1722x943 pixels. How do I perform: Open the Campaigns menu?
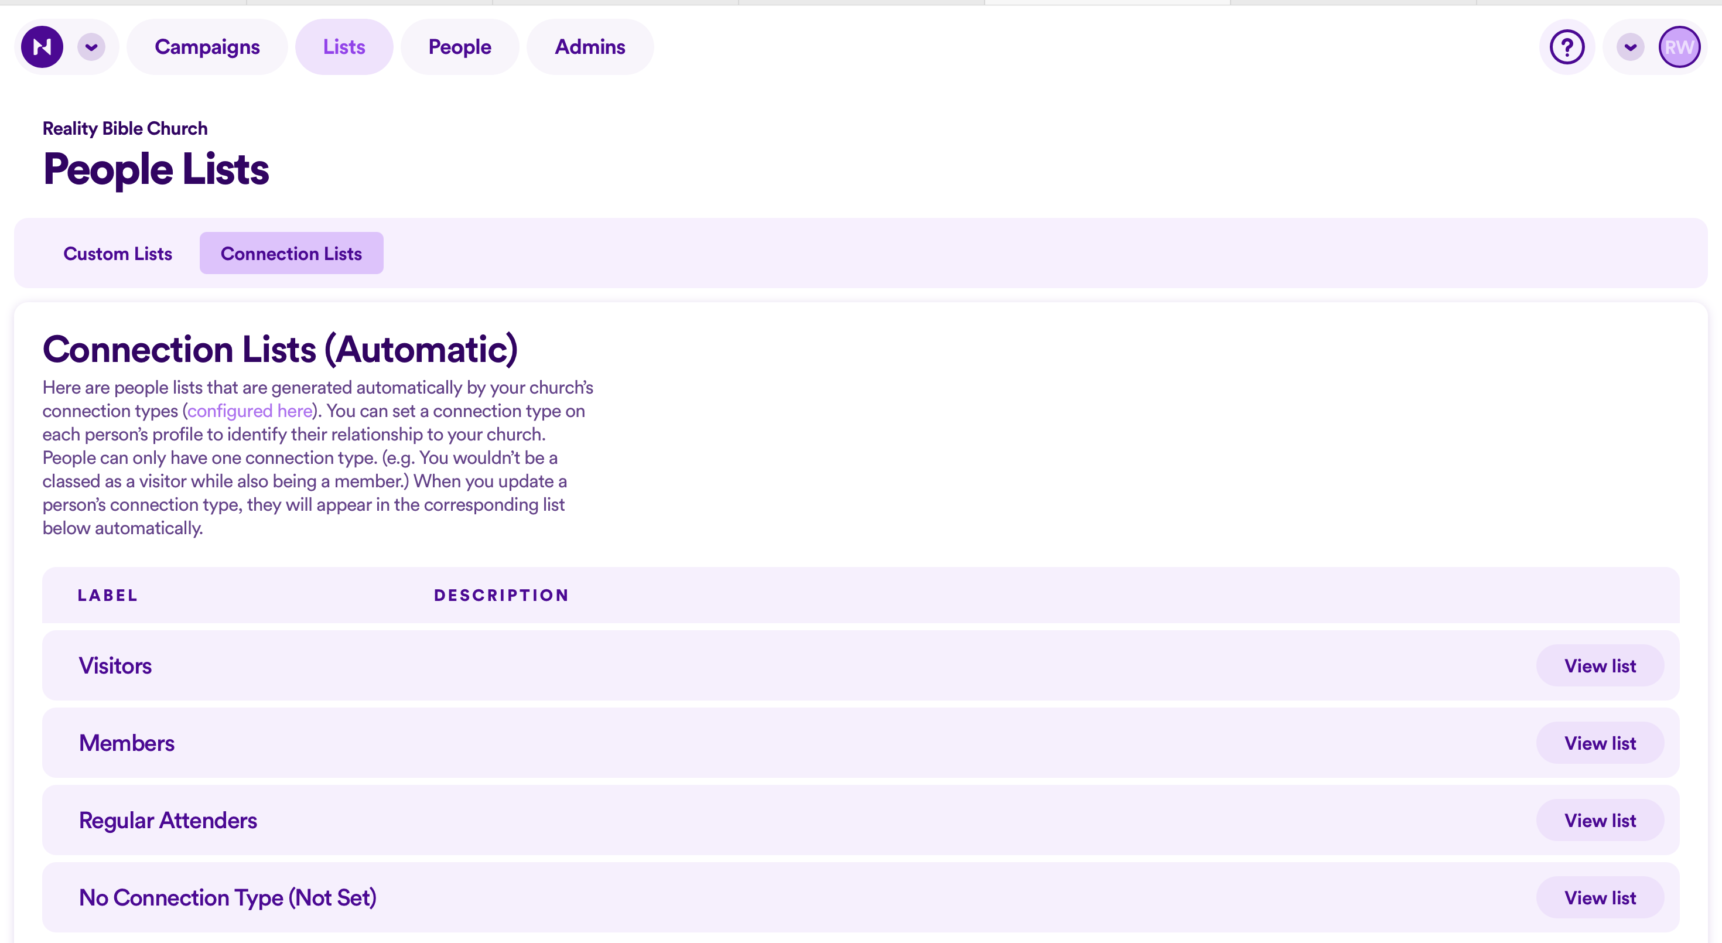point(207,47)
